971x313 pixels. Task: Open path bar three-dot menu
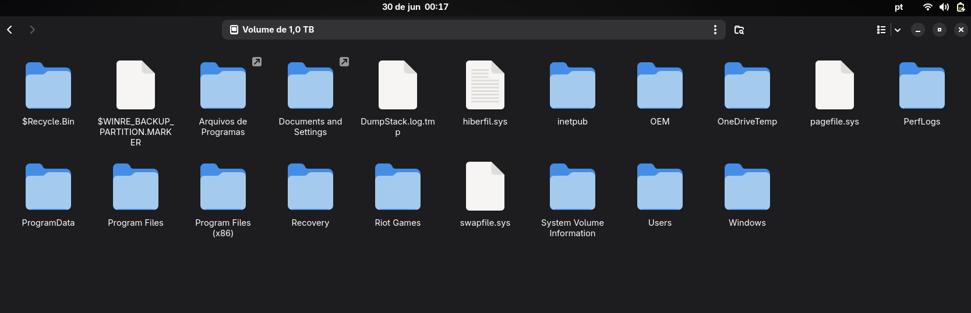pyautogui.click(x=715, y=30)
